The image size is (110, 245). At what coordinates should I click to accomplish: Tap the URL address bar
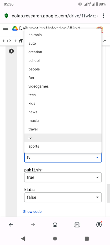point(55,16)
